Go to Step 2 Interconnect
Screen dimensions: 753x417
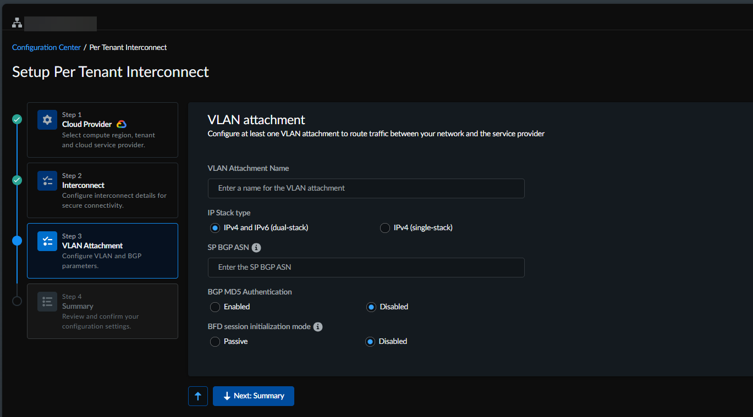coord(102,191)
